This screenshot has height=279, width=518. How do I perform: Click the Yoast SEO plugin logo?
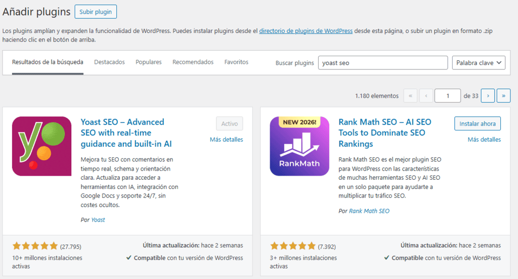click(41, 146)
